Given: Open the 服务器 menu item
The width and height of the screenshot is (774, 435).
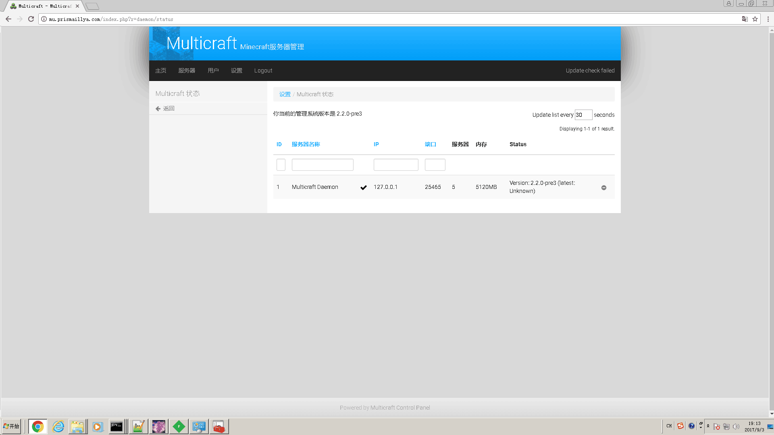Looking at the screenshot, I should click(x=187, y=70).
